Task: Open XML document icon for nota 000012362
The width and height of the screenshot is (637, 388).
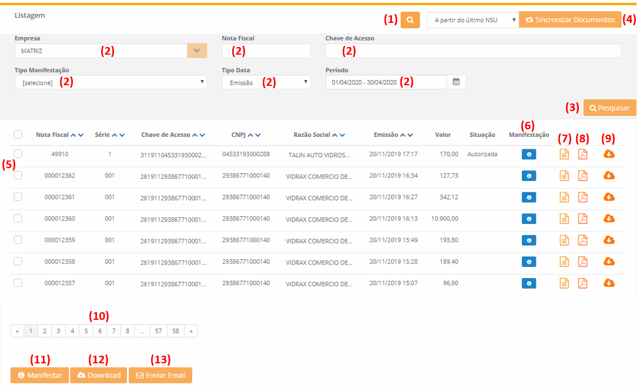Action: click(x=564, y=176)
